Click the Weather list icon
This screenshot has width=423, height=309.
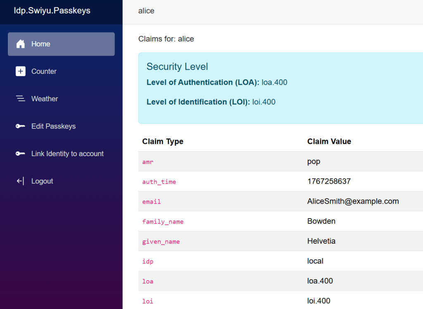point(20,99)
